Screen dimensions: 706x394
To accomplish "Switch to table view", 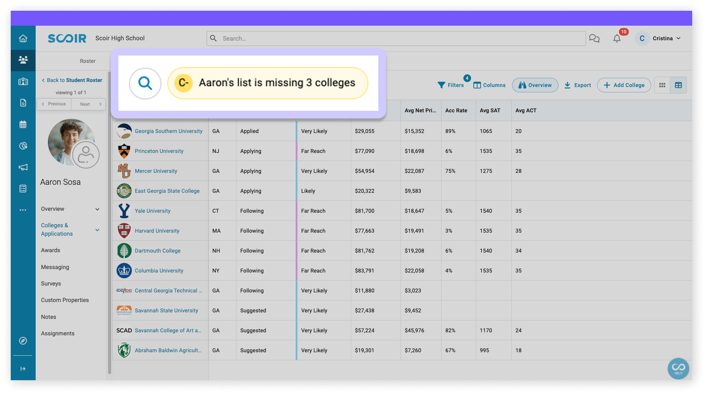I will [x=678, y=85].
